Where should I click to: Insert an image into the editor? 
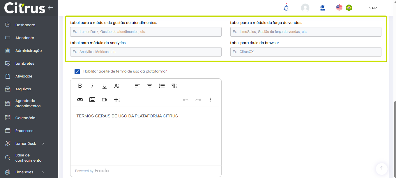pyautogui.click(x=92, y=100)
